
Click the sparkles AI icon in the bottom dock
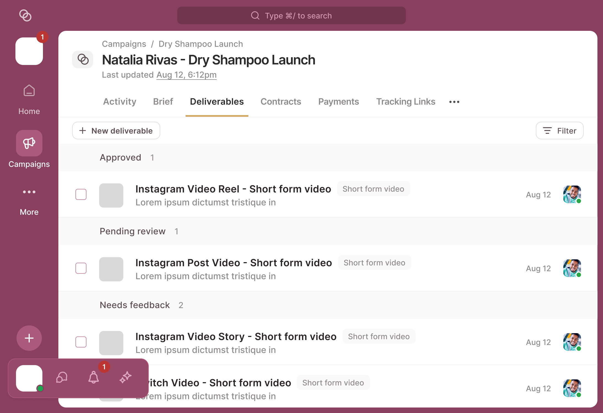pyautogui.click(x=126, y=378)
